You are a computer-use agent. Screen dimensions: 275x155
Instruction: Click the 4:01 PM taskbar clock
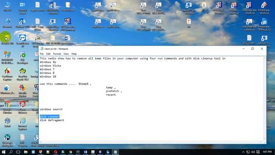pyautogui.click(x=267, y=152)
